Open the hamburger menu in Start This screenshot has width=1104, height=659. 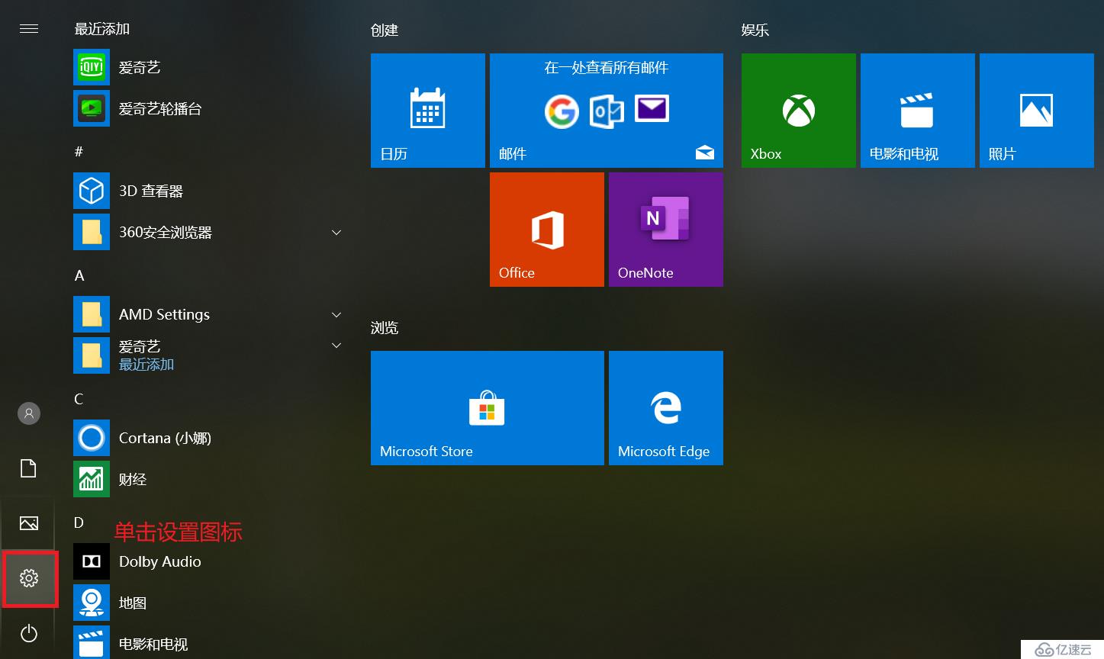[29, 29]
